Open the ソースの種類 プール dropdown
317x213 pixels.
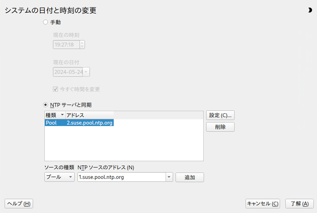click(x=59, y=177)
